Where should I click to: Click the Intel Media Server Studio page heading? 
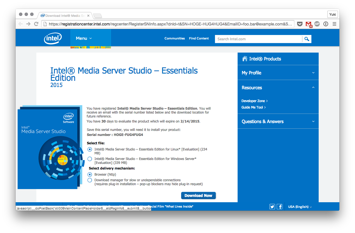124,74
